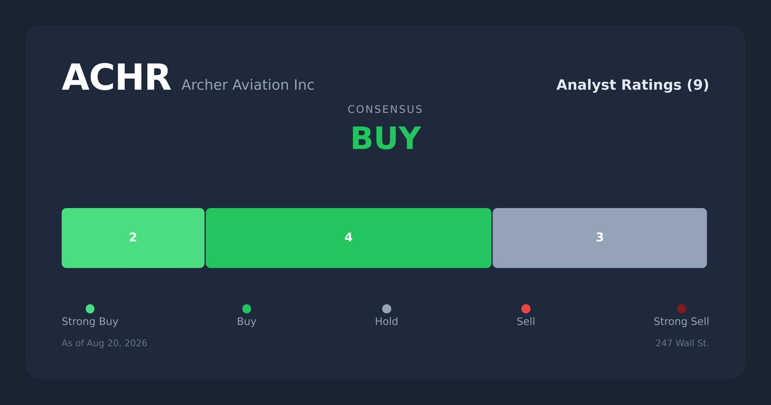771x405 pixels.
Task: Select the Hold bar segment showing 3
Action: 599,238
